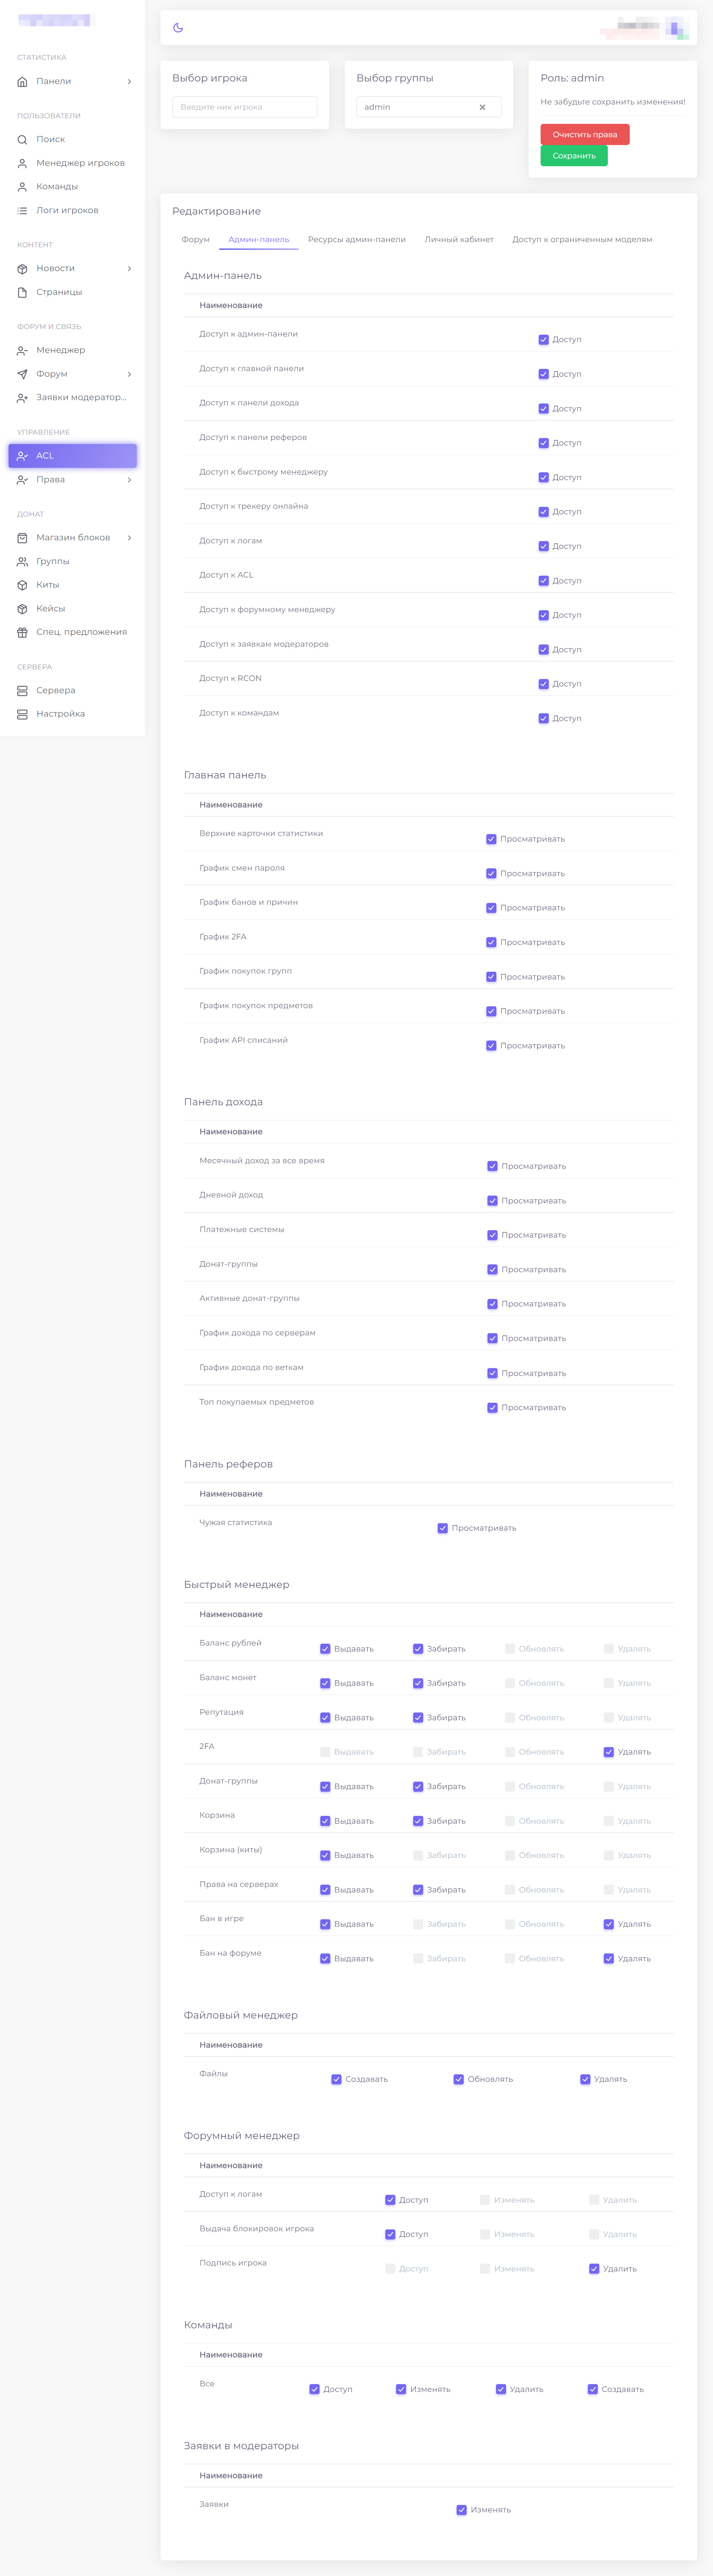Click the Новости box icon
The height and width of the screenshot is (2576, 713).
(x=22, y=269)
